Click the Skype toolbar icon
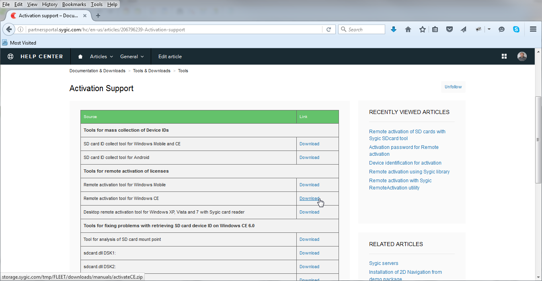The image size is (542, 281). [x=516, y=29]
